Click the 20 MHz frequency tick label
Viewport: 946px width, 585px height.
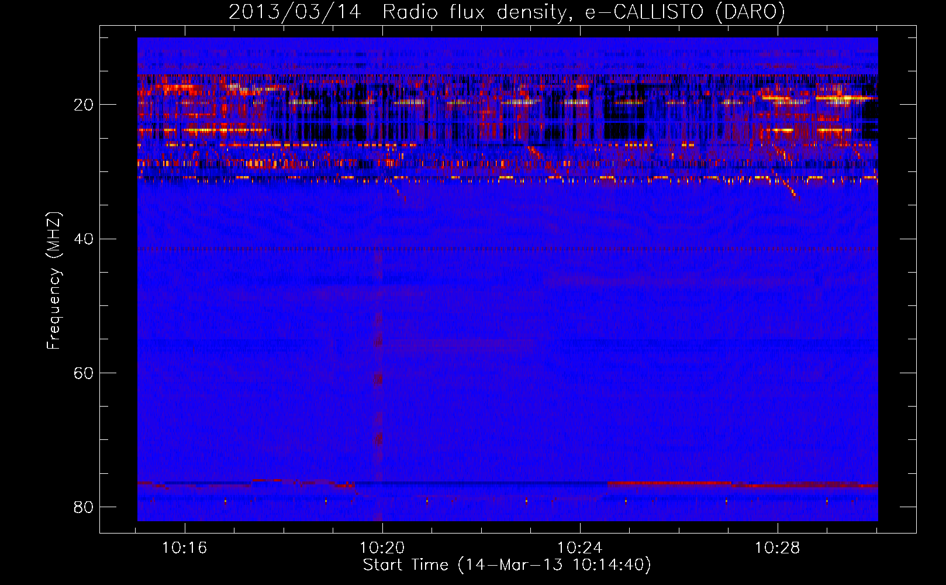click(84, 105)
